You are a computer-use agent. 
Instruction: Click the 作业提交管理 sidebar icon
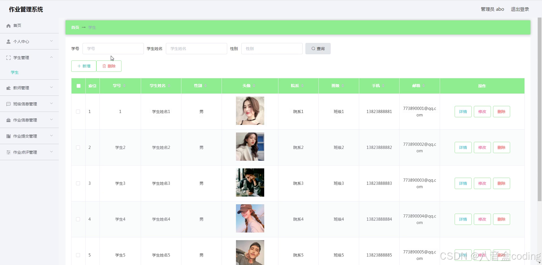(x=8, y=136)
